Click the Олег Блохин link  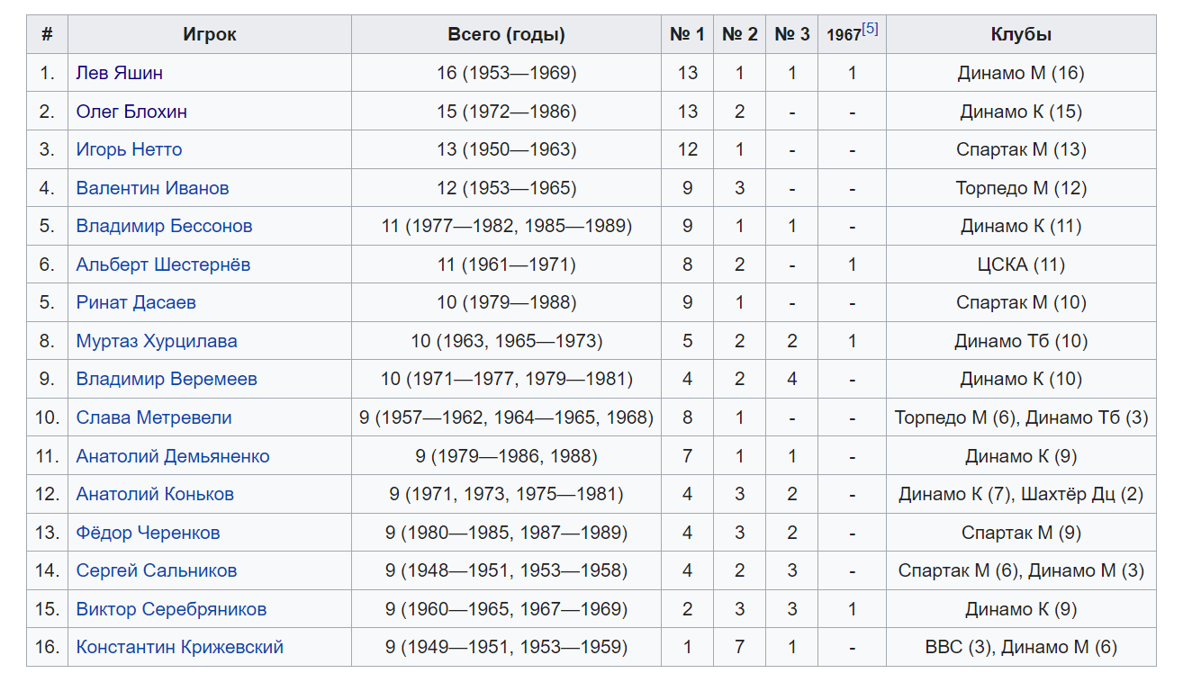click(131, 112)
